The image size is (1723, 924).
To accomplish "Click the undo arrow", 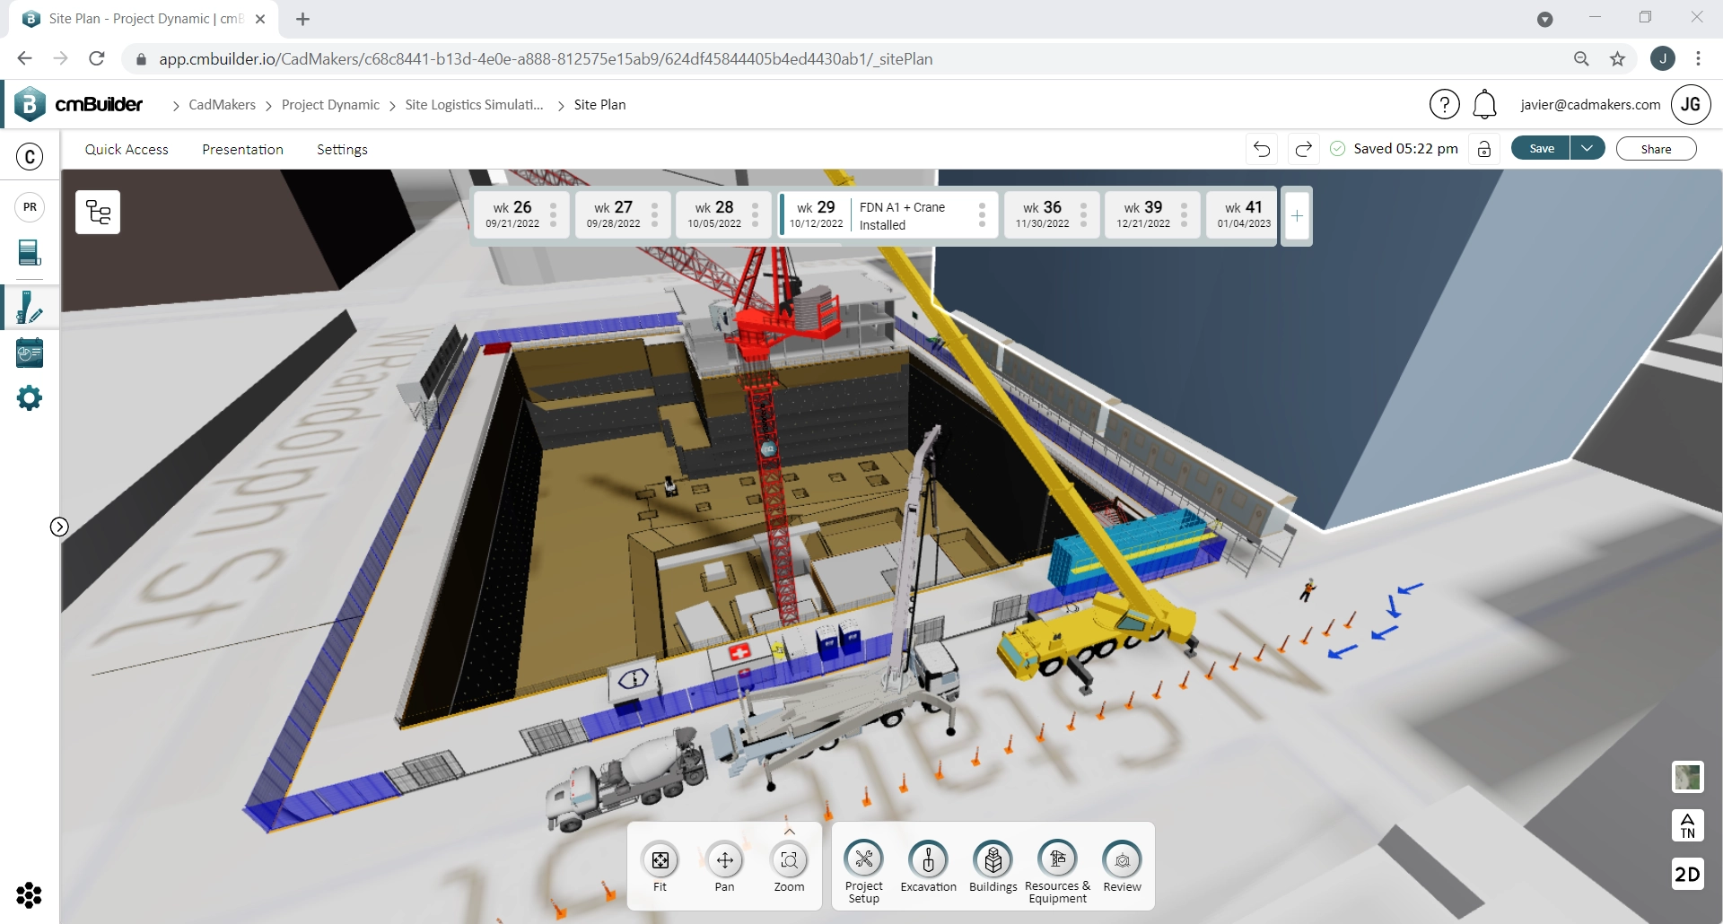I will pos(1261,149).
